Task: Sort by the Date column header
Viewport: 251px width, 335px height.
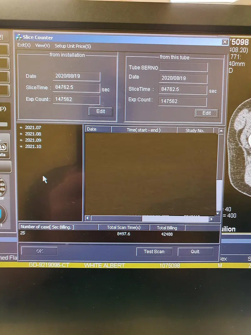Action: pos(98,129)
